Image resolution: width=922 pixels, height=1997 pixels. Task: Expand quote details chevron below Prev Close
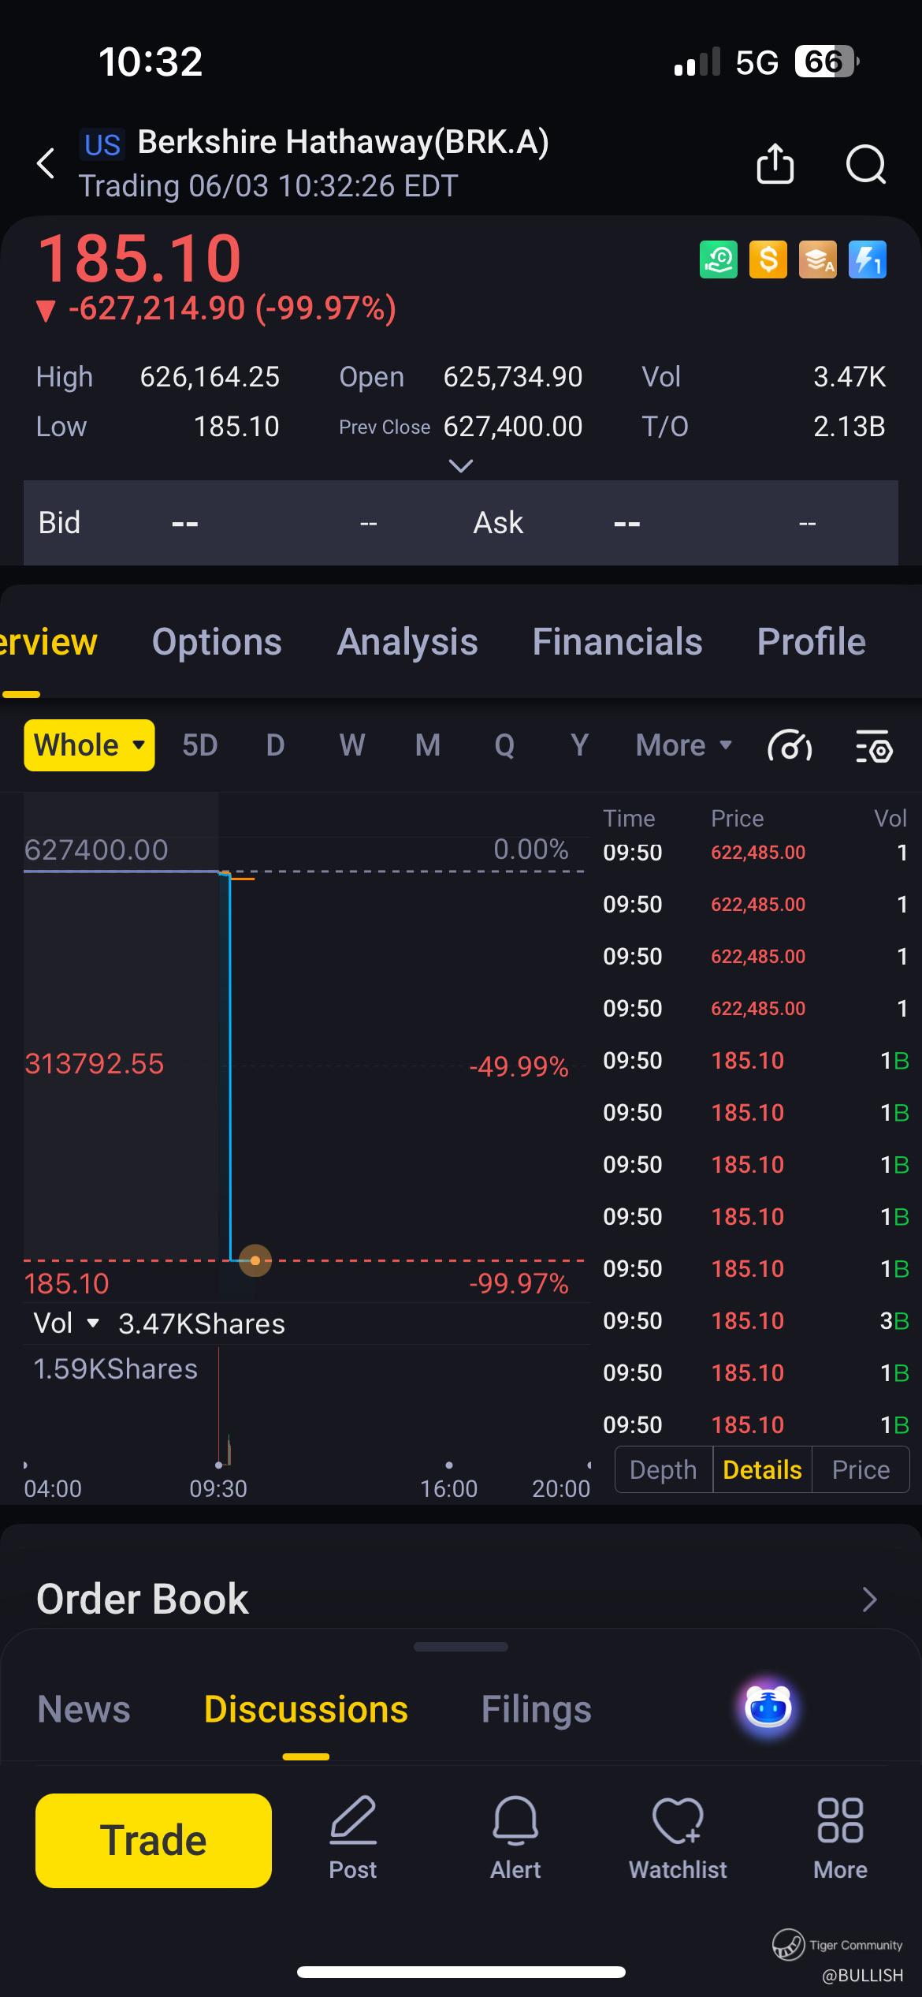(461, 466)
